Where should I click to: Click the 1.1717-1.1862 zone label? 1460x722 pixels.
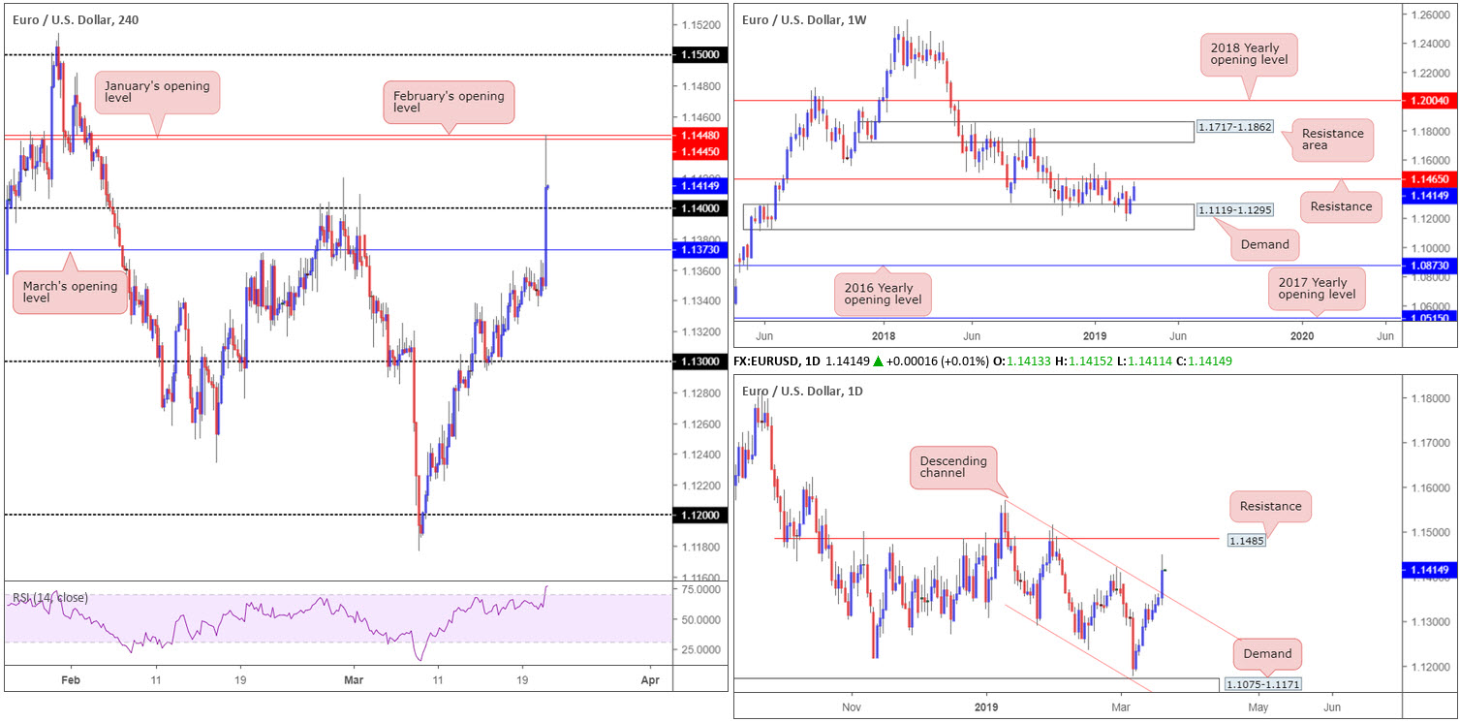[1235, 127]
